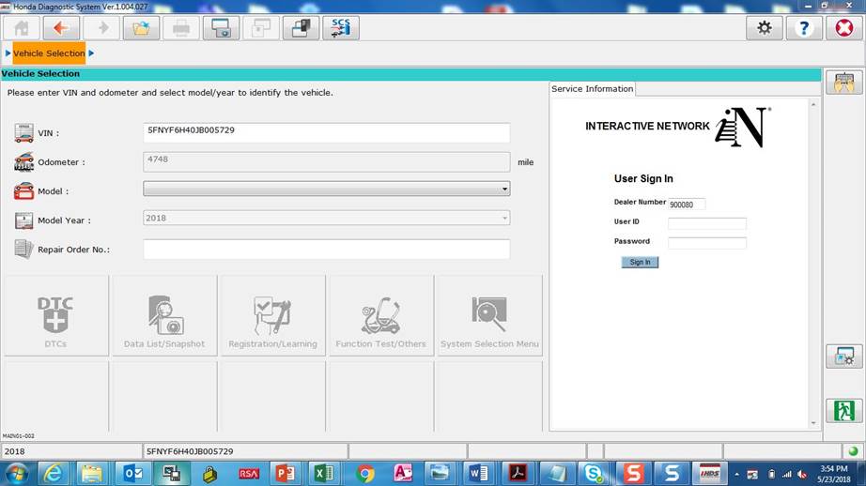The width and height of the screenshot is (866, 486).
Task: Click the monitor settings icon on right sidebar
Action: [843, 357]
